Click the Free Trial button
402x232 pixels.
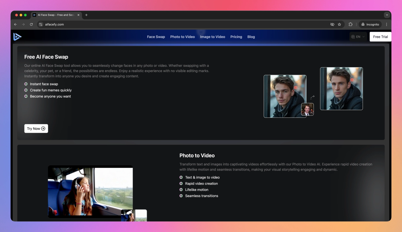[380, 37]
